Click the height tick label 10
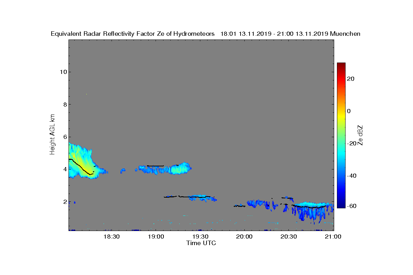 click(63, 72)
